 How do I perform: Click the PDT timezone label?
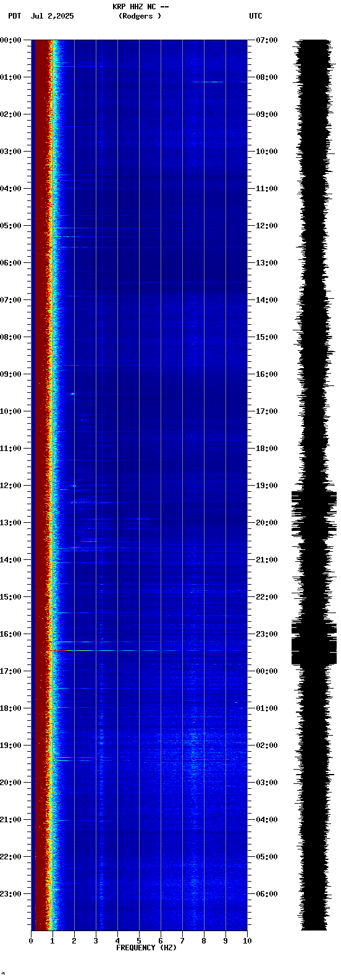14,16
